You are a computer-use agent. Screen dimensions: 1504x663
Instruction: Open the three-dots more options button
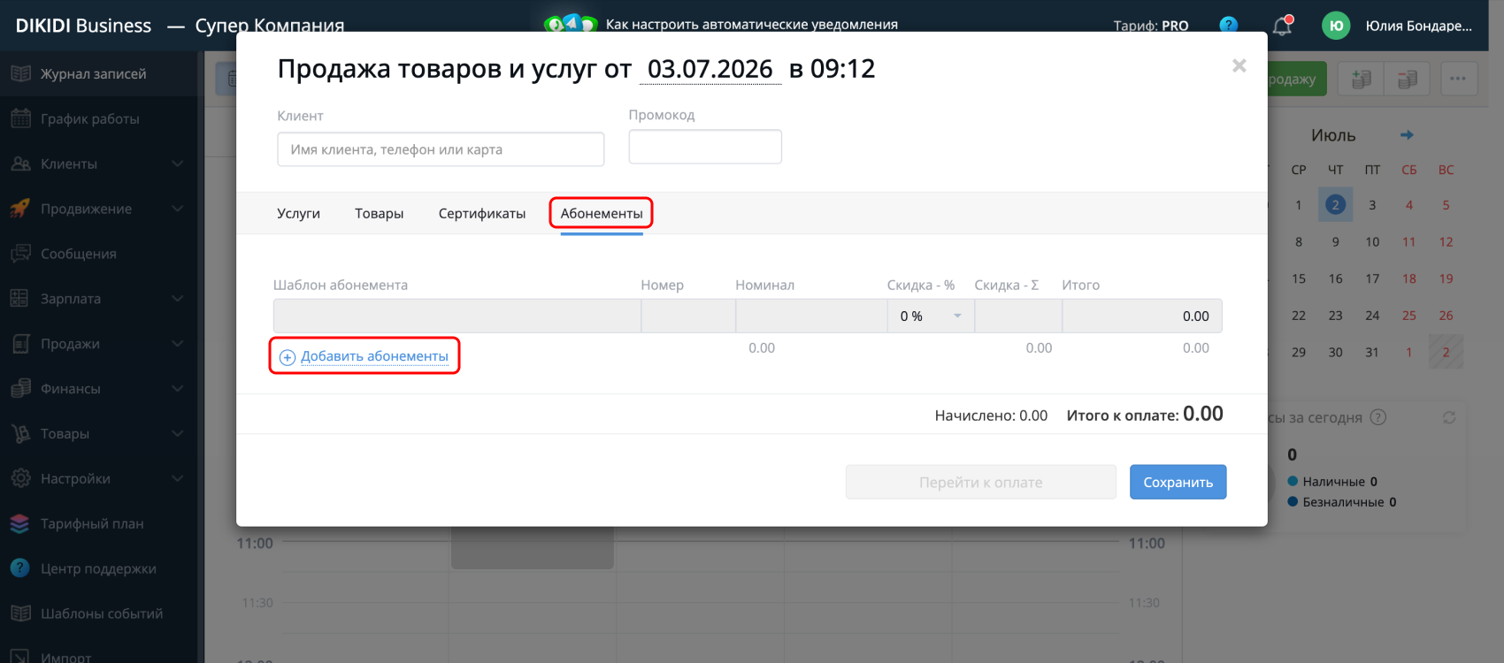click(x=1458, y=79)
